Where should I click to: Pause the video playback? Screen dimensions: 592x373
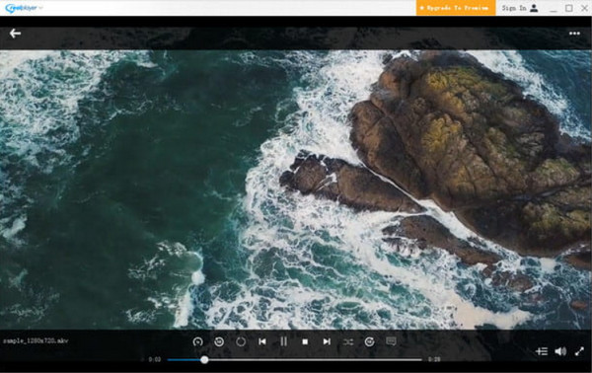pos(283,341)
